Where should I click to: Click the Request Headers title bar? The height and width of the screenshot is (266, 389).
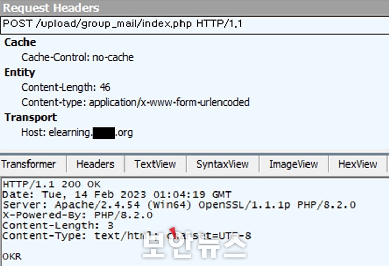click(x=195, y=8)
